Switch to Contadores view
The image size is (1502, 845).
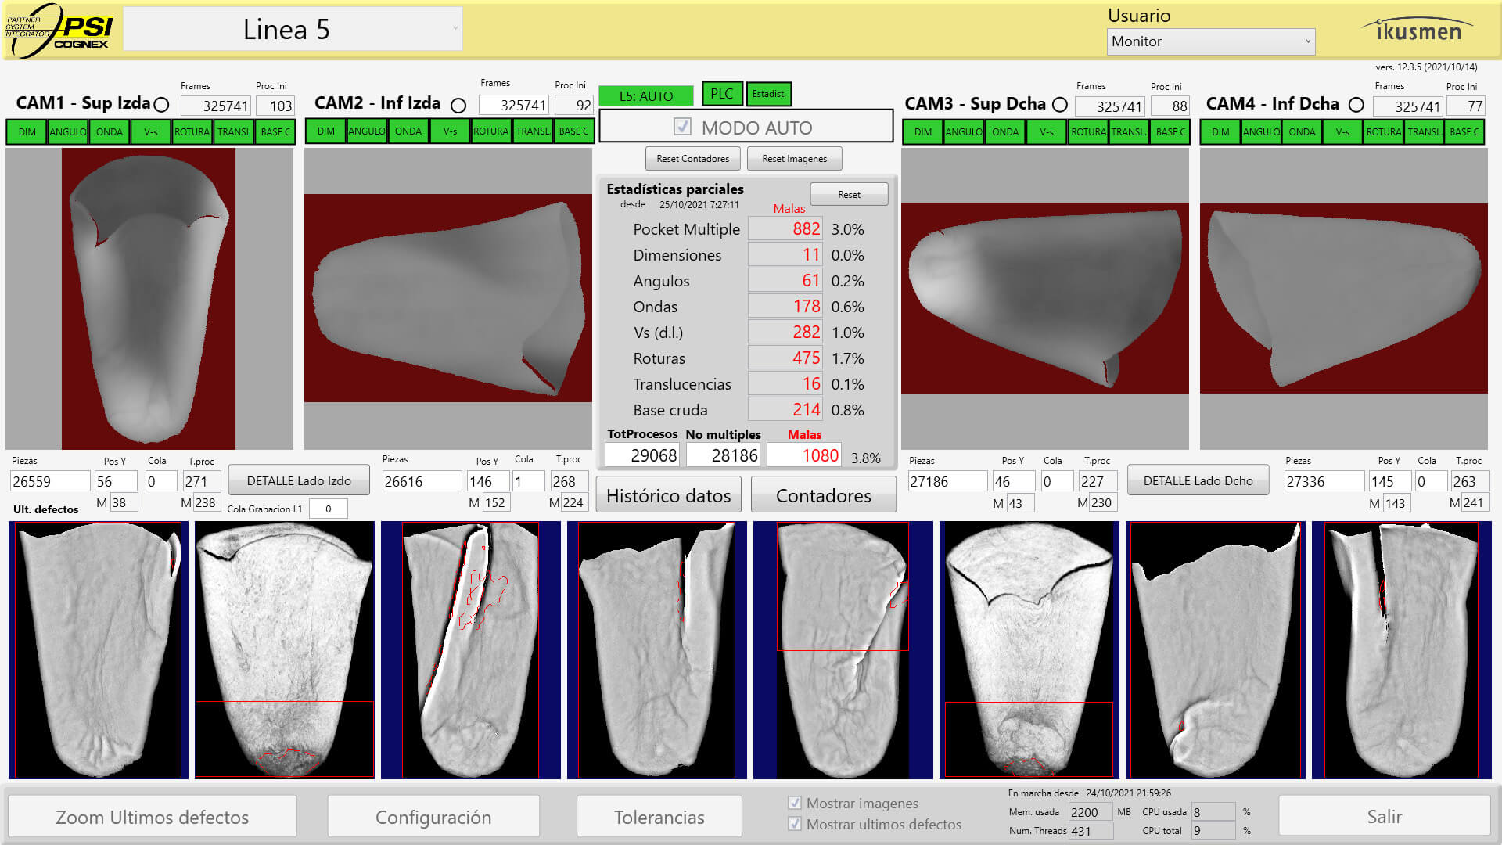[x=823, y=495]
